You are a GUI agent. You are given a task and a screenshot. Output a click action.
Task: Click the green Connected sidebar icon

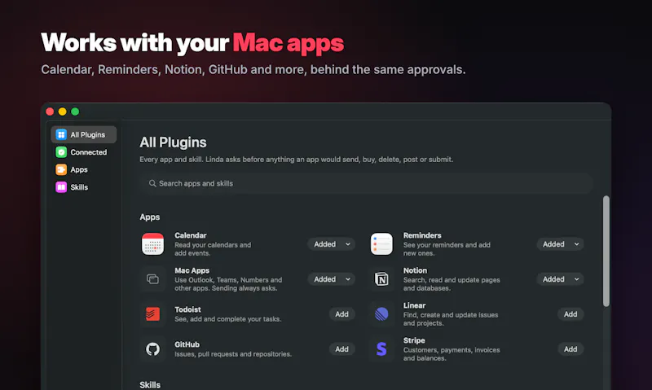[61, 152]
